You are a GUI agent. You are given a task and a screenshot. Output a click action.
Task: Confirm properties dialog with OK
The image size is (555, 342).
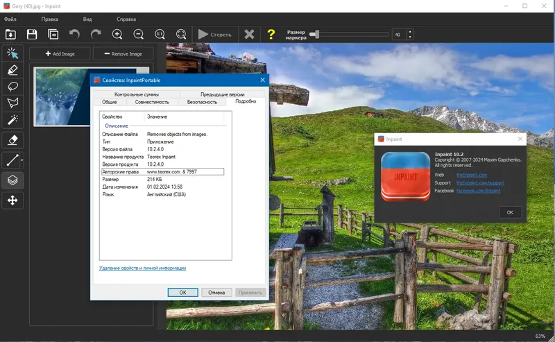pyautogui.click(x=182, y=293)
